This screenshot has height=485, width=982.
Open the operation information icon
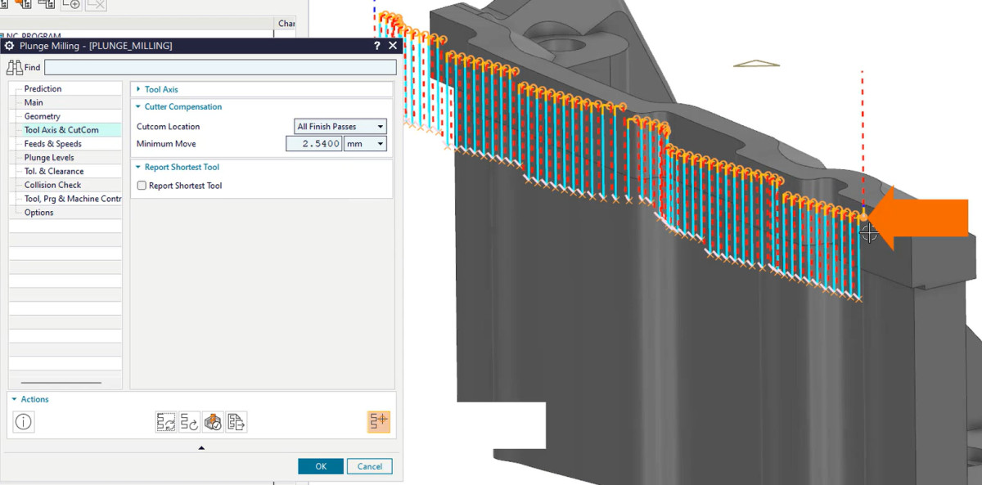point(24,422)
